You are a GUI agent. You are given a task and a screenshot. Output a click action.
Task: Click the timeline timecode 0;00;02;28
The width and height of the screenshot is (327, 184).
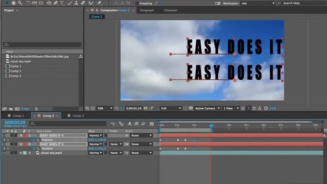point(15,122)
